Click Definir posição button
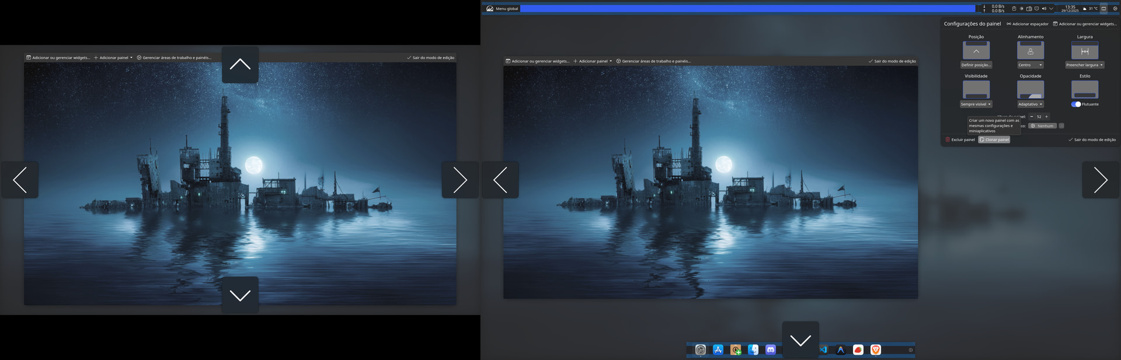The width and height of the screenshot is (1121, 360). [976, 65]
